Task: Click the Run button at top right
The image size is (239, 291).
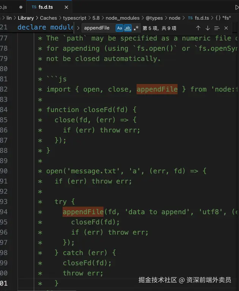Action: [237, 7]
